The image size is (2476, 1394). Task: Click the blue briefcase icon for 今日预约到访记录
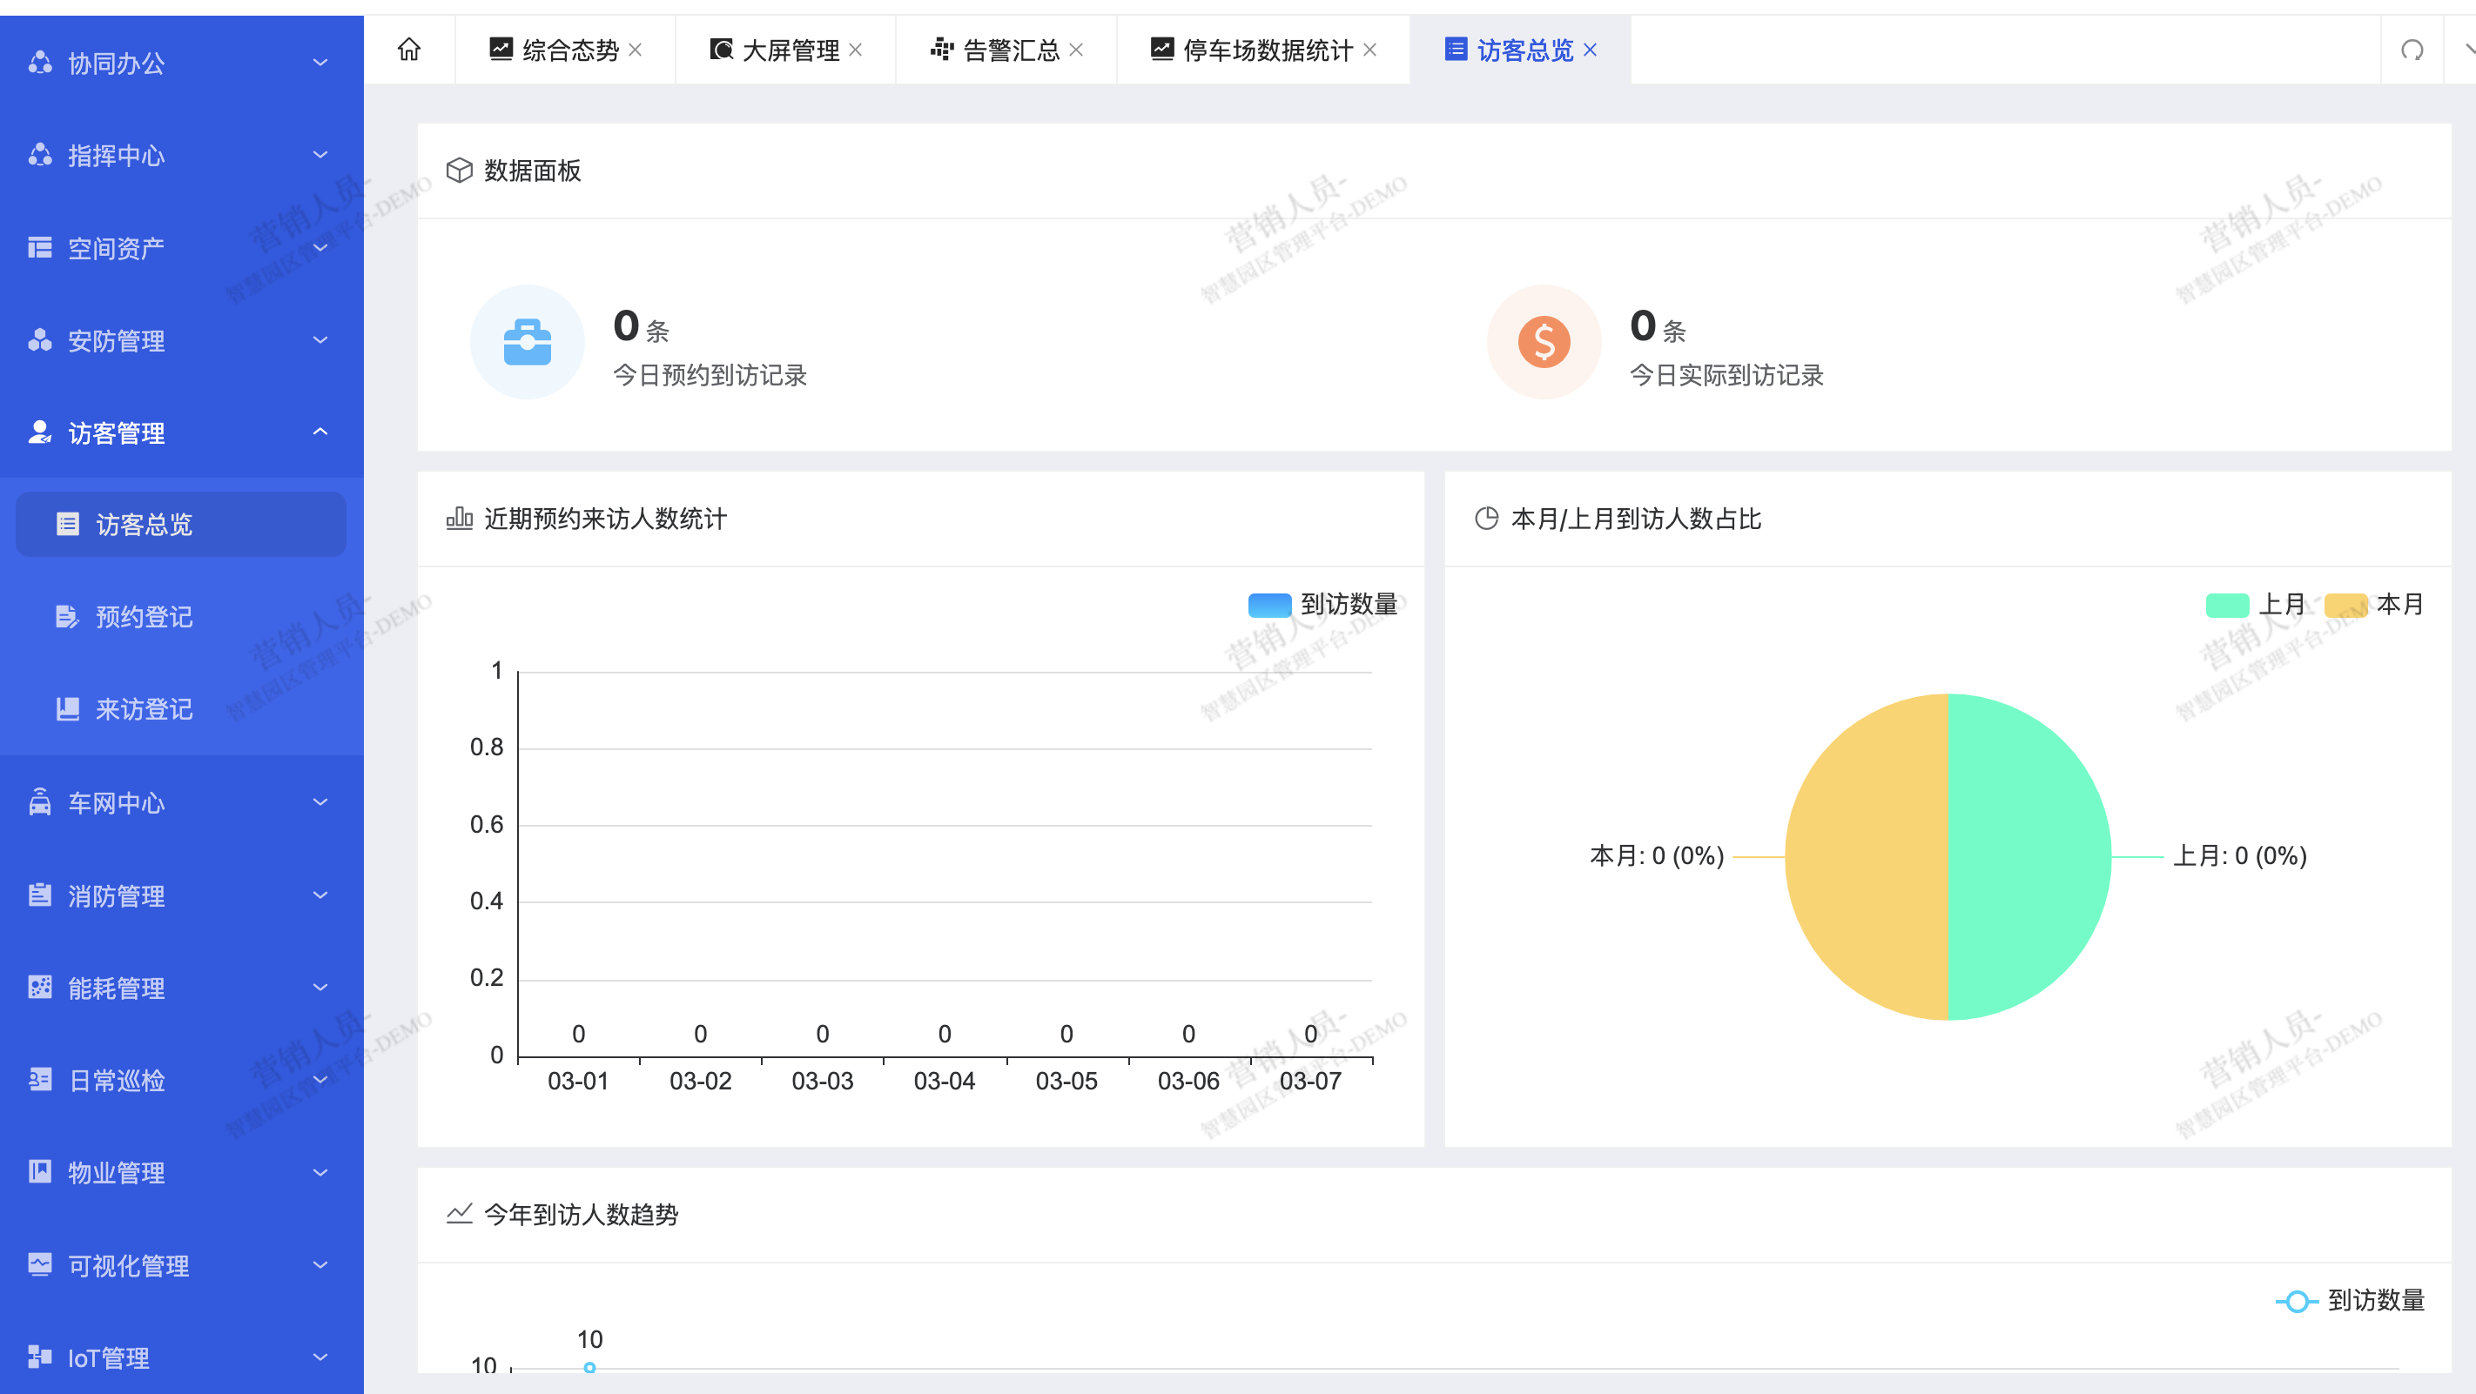point(527,342)
